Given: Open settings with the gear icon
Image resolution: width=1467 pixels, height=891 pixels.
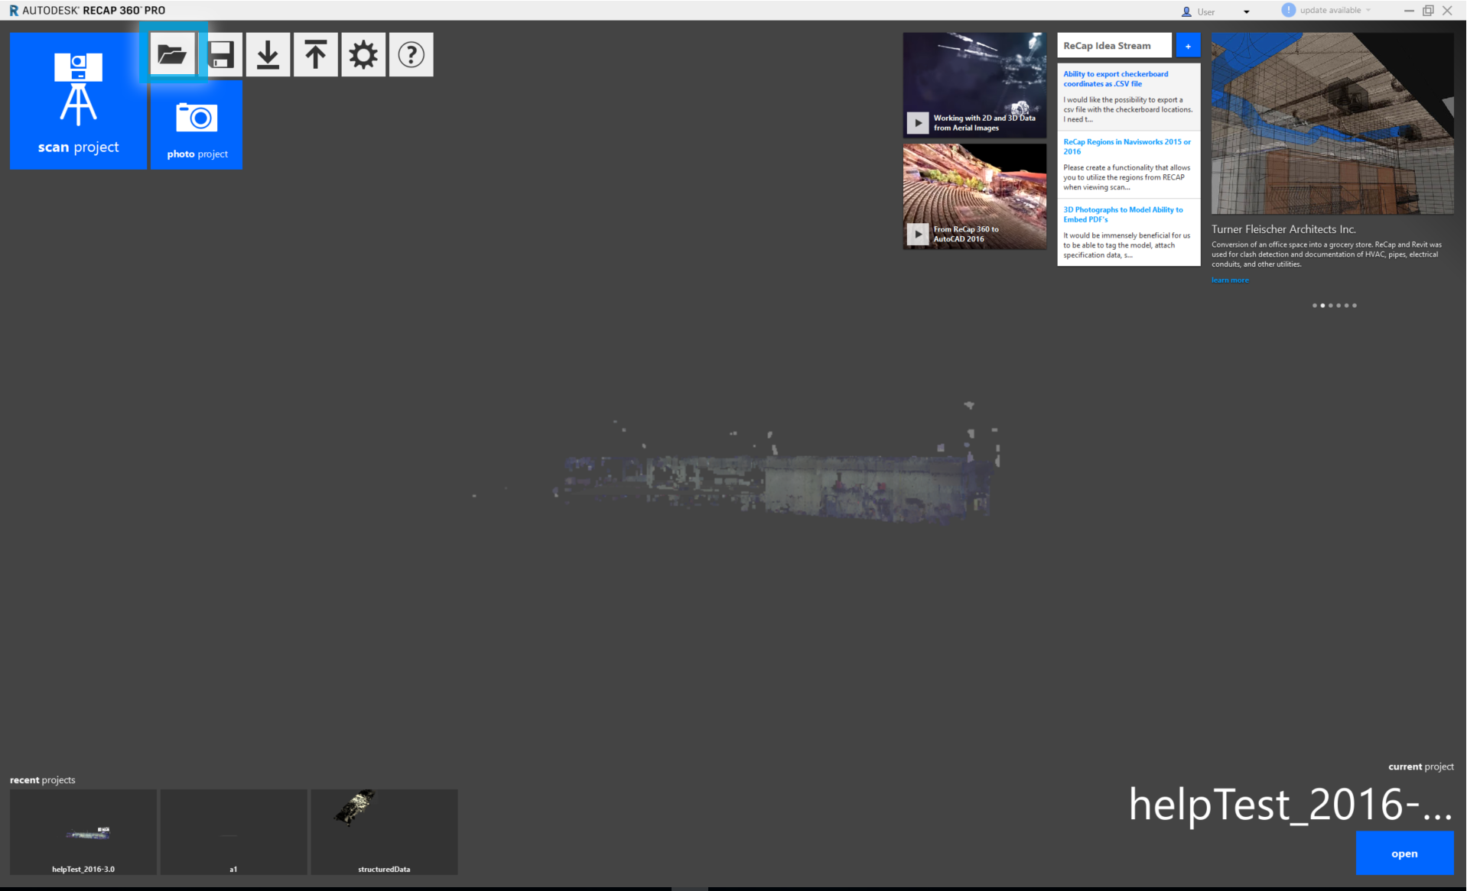Looking at the screenshot, I should (363, 54).
